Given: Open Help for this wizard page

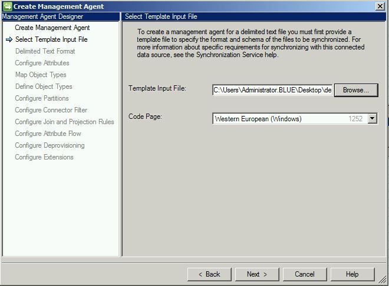Looking at the screenshot, I should tap(352, 274).
